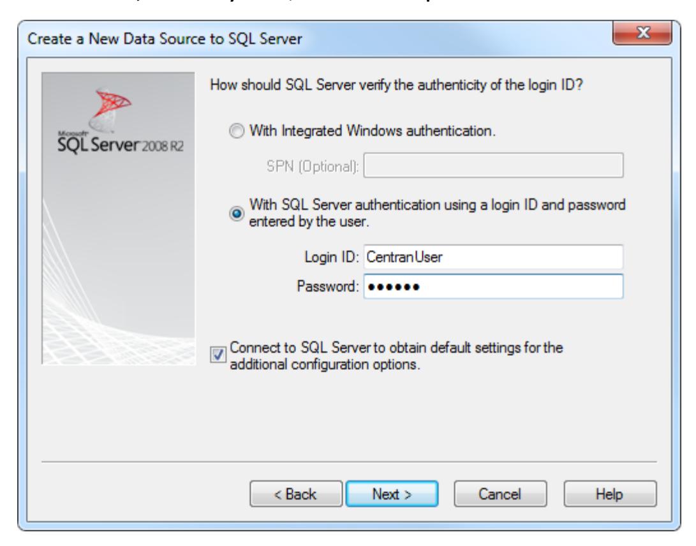This screenshot has height=546, width=696.
Task: Click the 'additional configuration options' checkbox label text
Action: (x=325, y=364)
